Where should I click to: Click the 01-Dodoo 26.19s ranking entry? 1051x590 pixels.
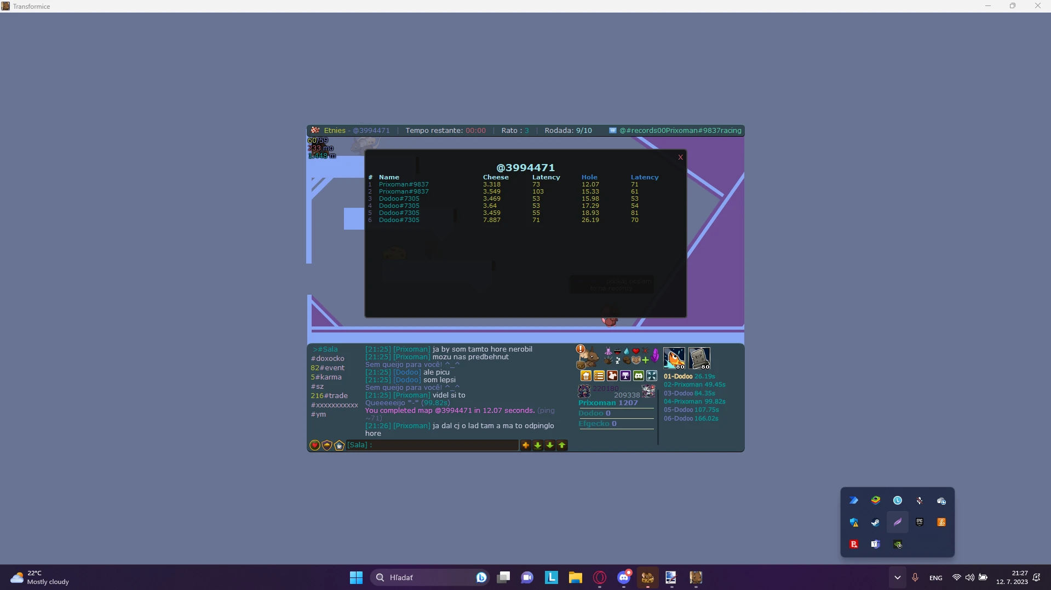pos(690,377)
